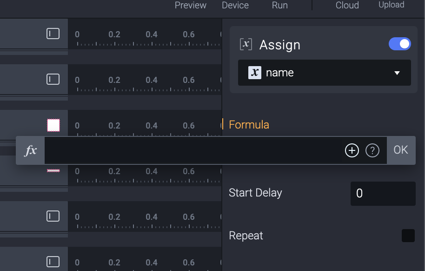425x271 pixels.
Task: Click the first row's layer icon
Action: point(53,34)
